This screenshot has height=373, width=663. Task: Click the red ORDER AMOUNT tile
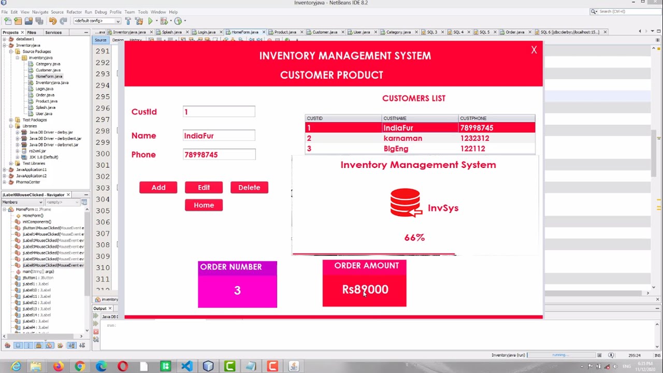click(x=365, y=283)
